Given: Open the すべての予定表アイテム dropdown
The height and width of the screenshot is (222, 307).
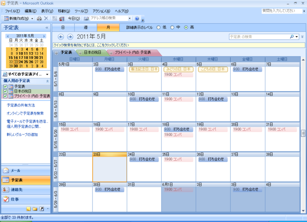Looking at the screenshot, I should tap(47, 74).
